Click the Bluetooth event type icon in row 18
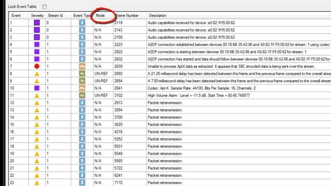The image size is (331, 186). pyautogui.click(x=82, y=146)
